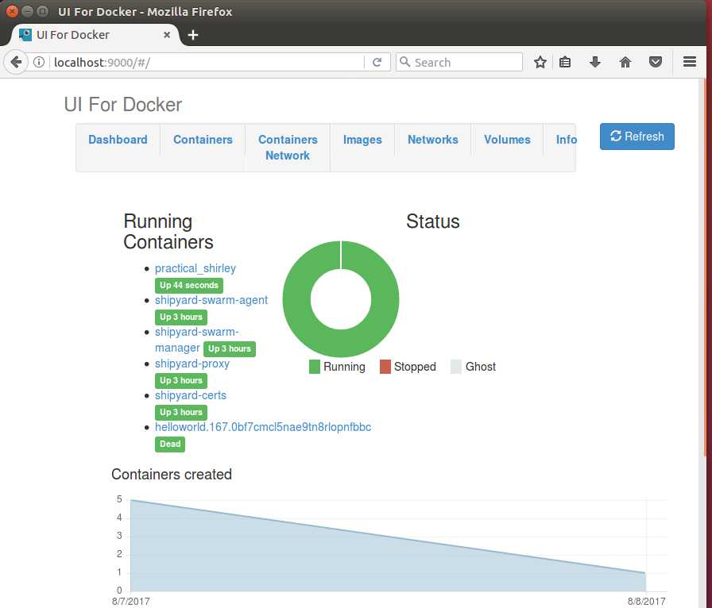Open the Info tab
Image resolution: width=712 pixels, height=608 pixels.
(x=567, y=140)
